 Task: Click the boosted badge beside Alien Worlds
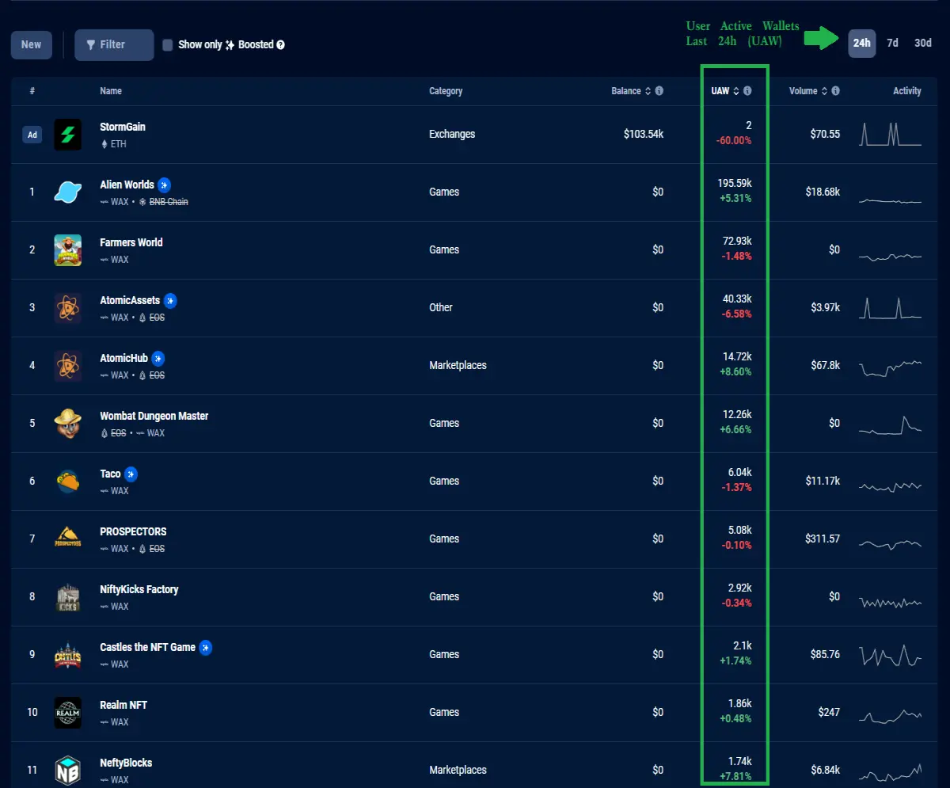[164, 185]
